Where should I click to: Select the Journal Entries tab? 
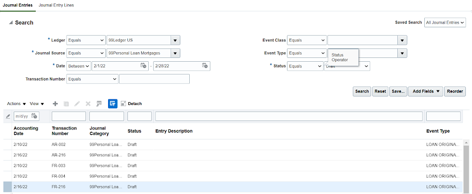pos(17,5)
